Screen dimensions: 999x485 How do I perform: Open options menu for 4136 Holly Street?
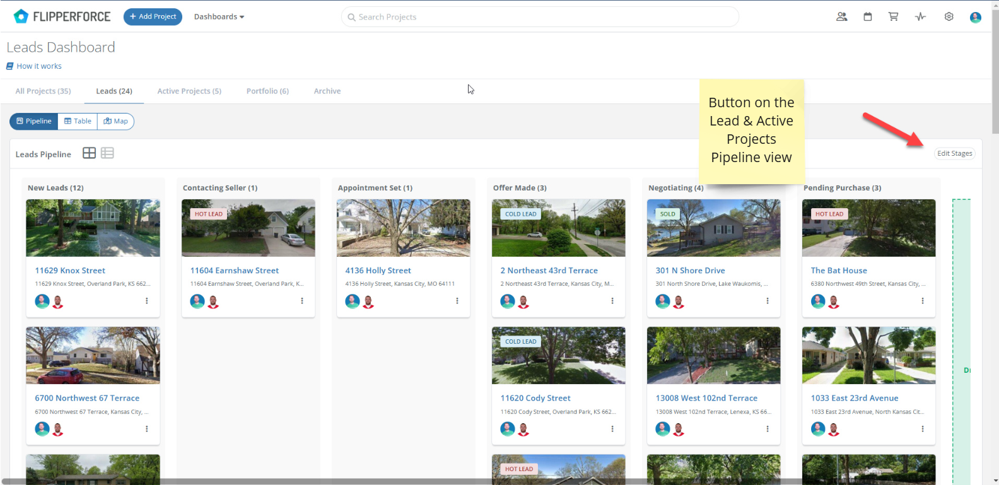(457, 301)
